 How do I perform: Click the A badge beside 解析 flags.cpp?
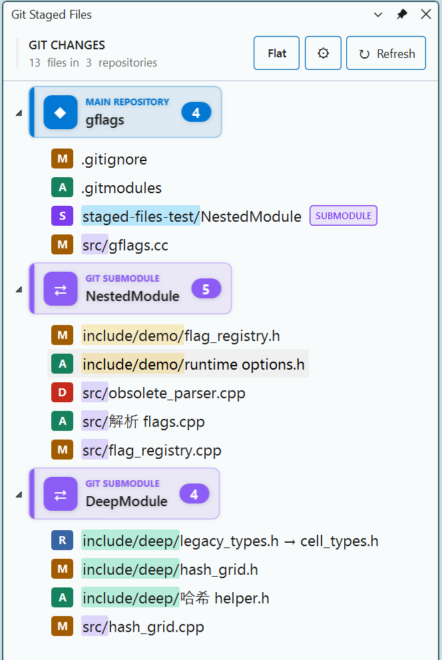(x=63, y=421)
